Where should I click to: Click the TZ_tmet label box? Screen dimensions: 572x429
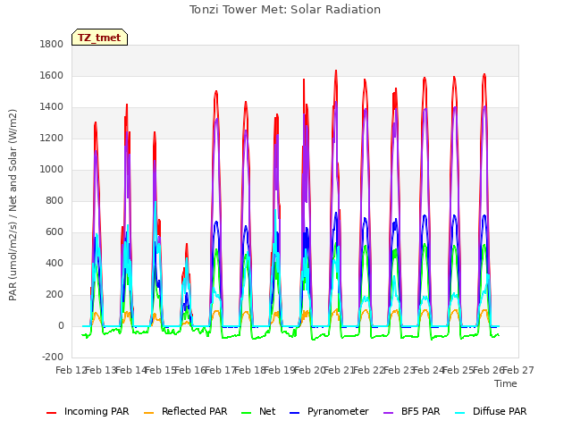(99, 38)
